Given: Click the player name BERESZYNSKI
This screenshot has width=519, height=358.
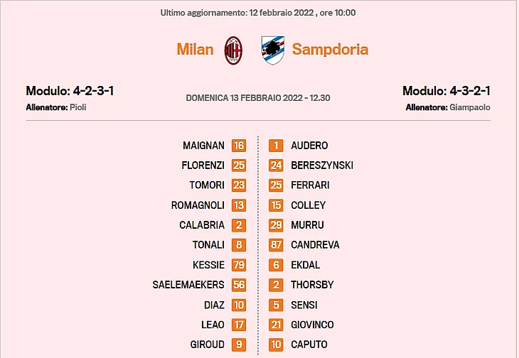Looking at the screenshot, I should coord(322,166).
